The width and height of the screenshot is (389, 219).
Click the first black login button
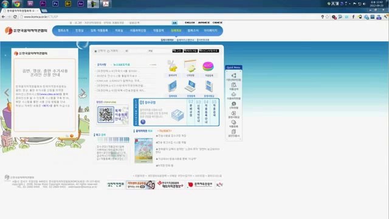pyautogui.click(x=177, y=51)
